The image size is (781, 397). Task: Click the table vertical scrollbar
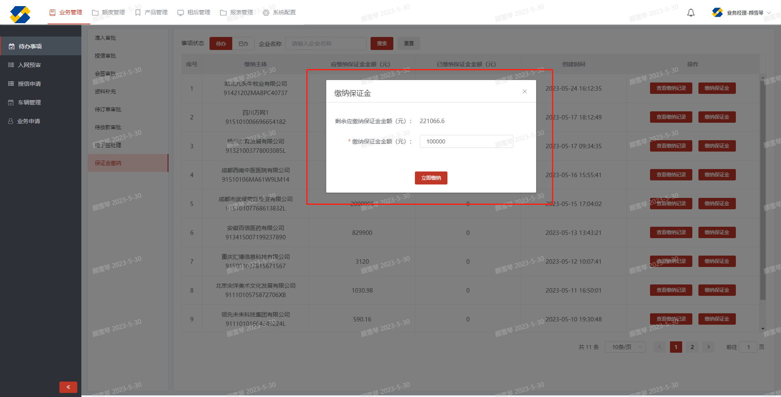pos(763,191)
